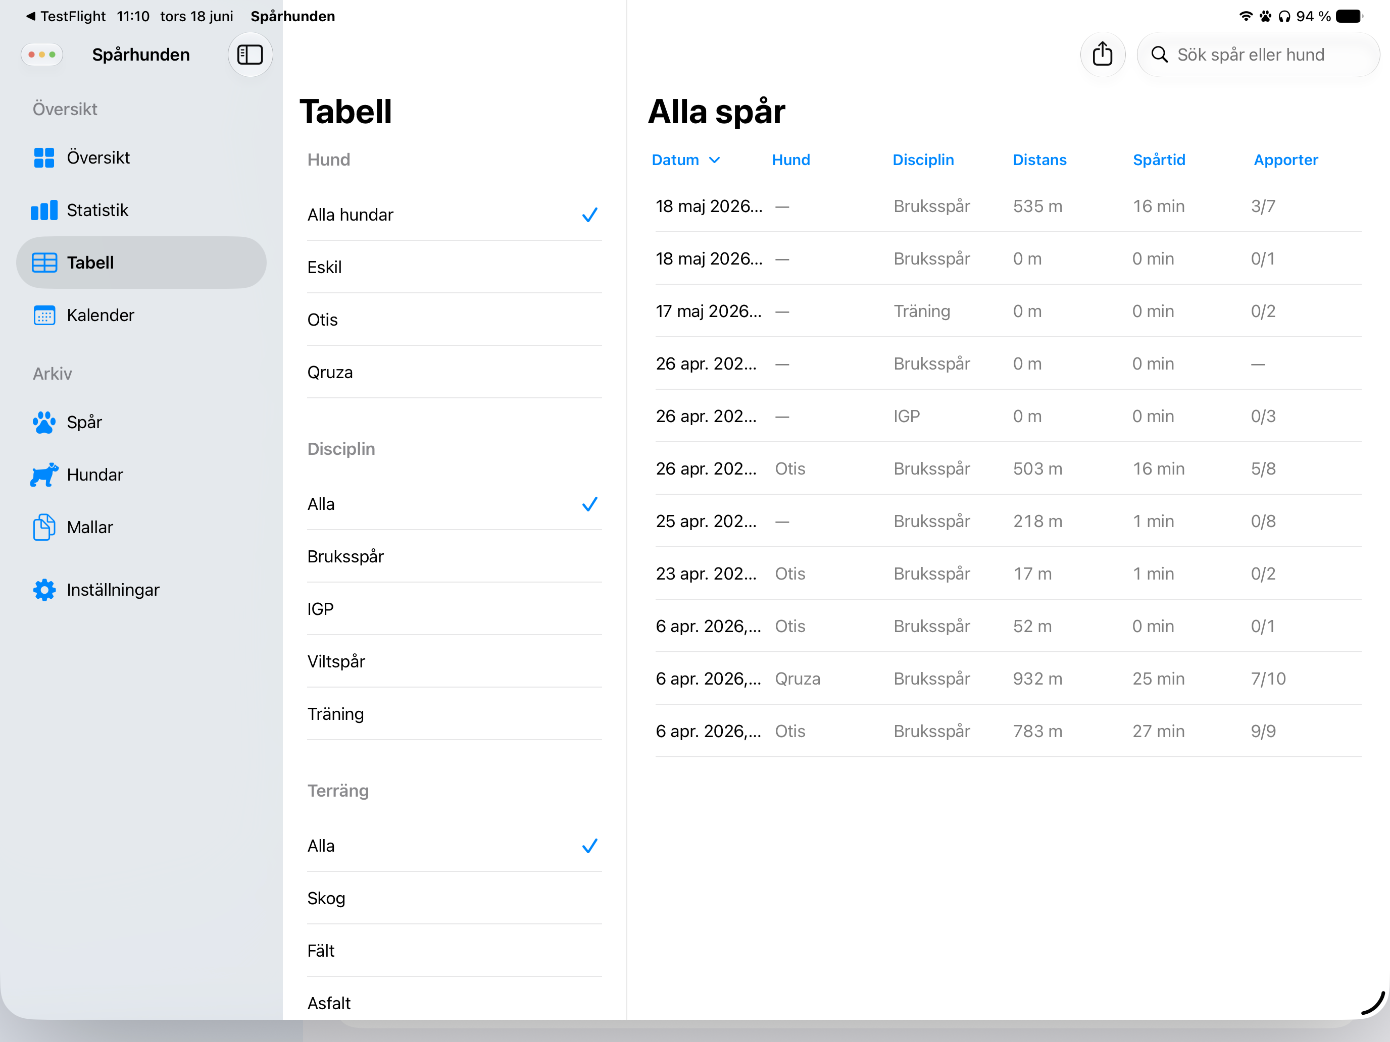Go to Hundar archive section
The width and height of the screenshot is (1390, 1042).
coord(141,475)
